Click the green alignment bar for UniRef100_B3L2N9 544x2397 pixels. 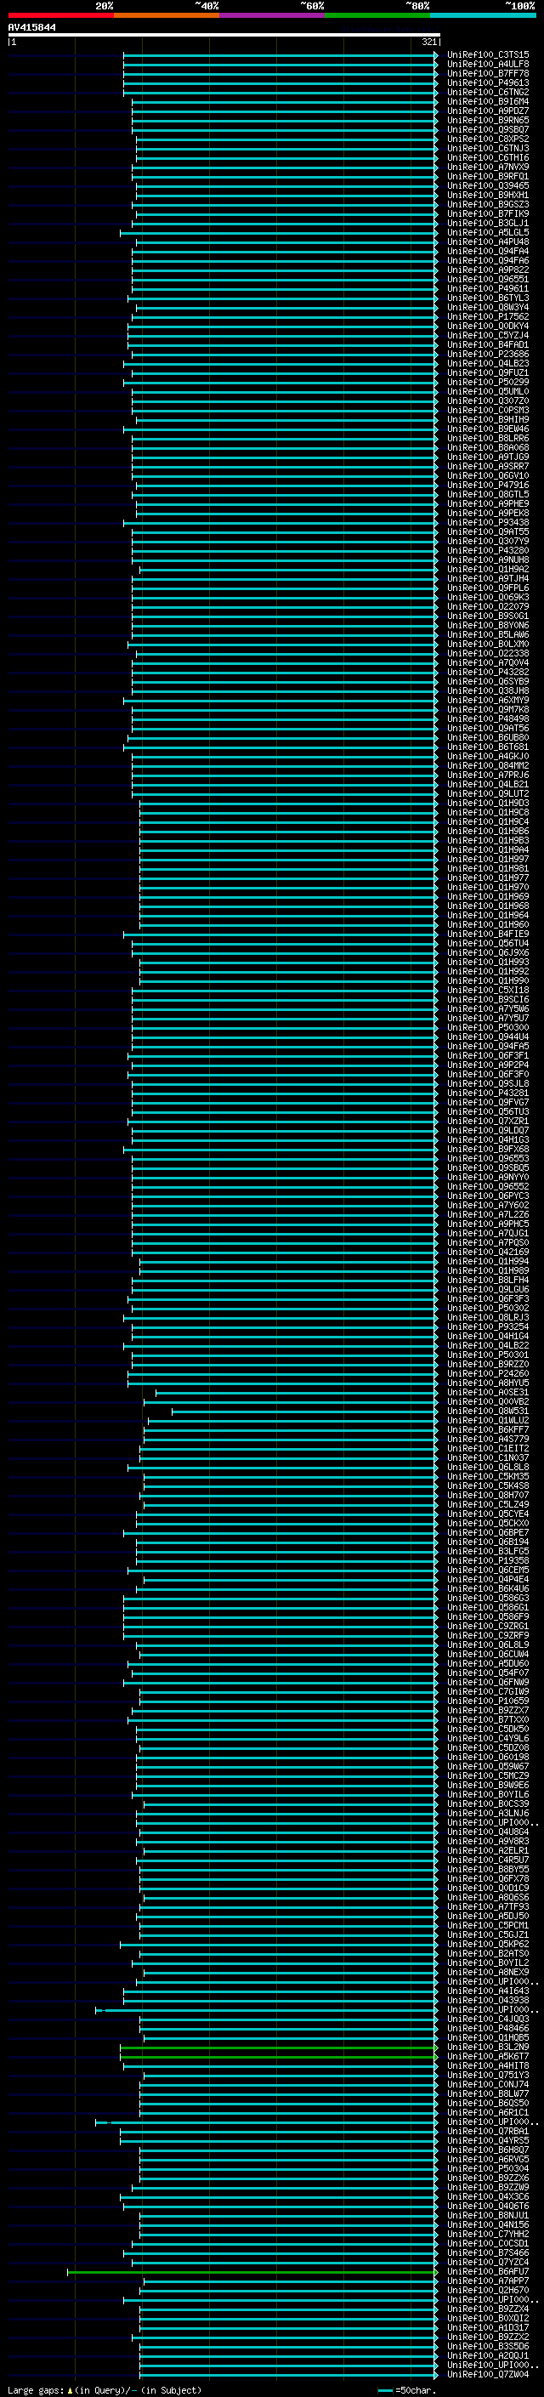(x=279, y=2048)
